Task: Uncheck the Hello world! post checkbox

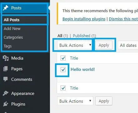Action: coord(63,70)
